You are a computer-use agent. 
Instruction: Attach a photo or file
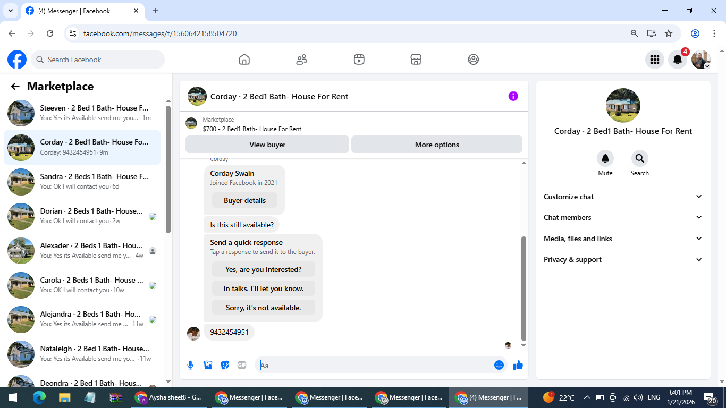pos(208,365)
